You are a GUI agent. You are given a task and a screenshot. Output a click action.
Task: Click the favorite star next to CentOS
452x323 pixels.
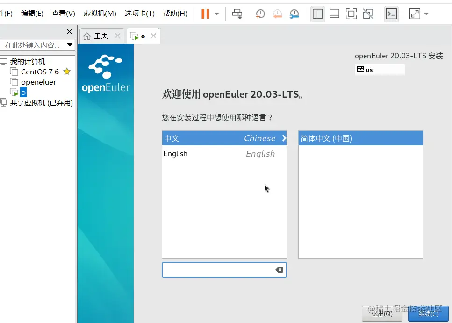[67, 71]
